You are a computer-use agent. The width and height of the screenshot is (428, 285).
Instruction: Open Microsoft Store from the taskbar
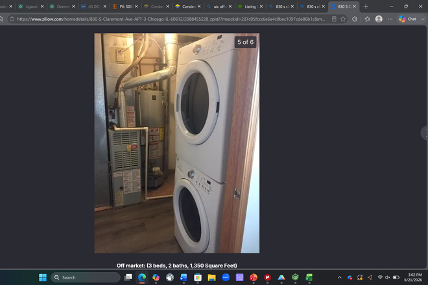(198, 277)
